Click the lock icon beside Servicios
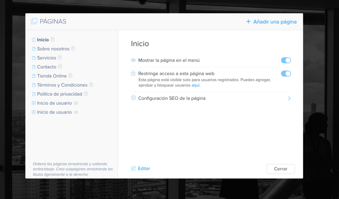This screenshot has height=199, width=339. [x=60, y=58]
